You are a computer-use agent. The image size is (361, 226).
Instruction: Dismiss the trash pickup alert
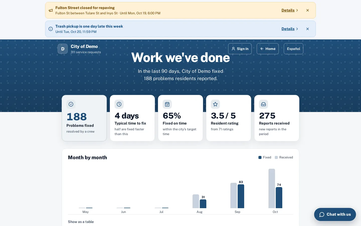tap(308, 29)
